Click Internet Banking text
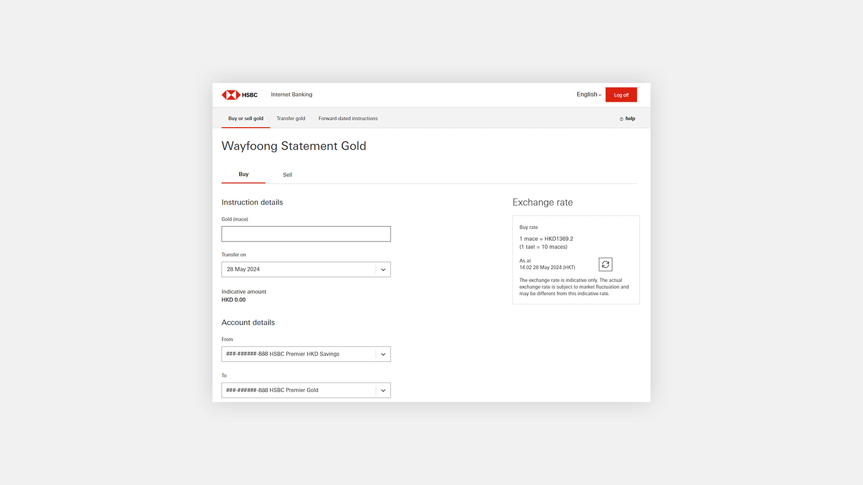 click(x=291, y=94)
